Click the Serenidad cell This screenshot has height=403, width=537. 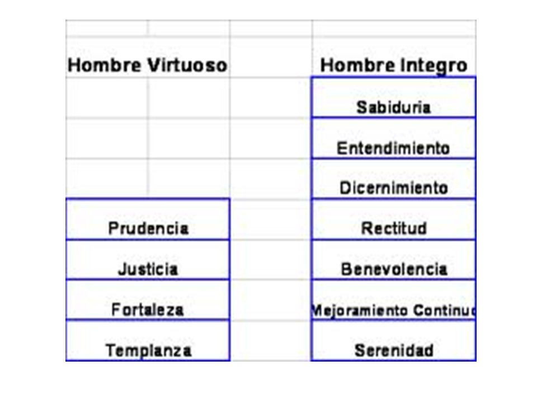[x=394, y=340]
